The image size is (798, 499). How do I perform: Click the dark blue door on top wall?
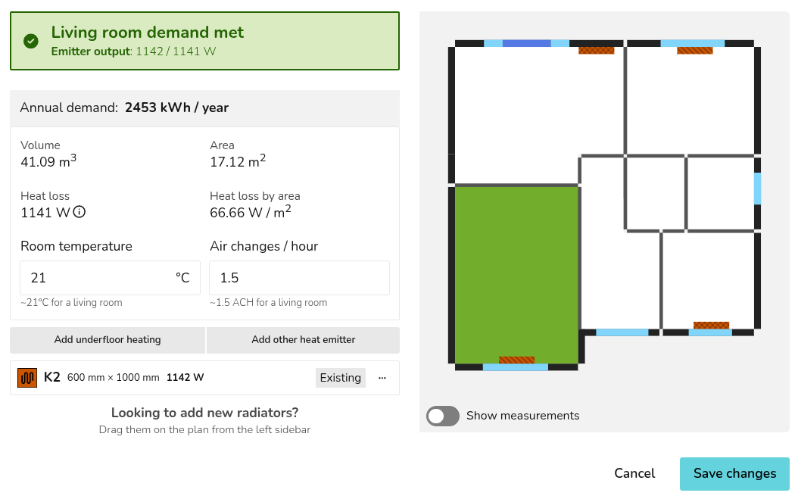click(x=526, y=43)
